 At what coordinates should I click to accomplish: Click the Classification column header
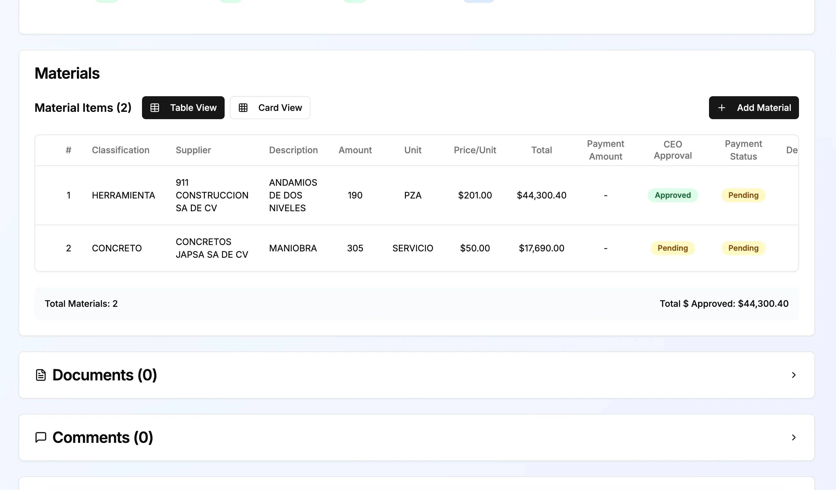(120, 150)
